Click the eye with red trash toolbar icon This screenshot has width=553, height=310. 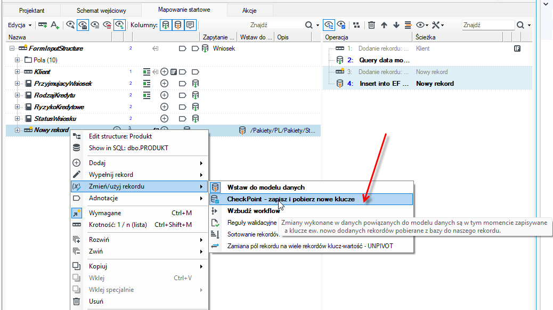[x=107, y=25]
